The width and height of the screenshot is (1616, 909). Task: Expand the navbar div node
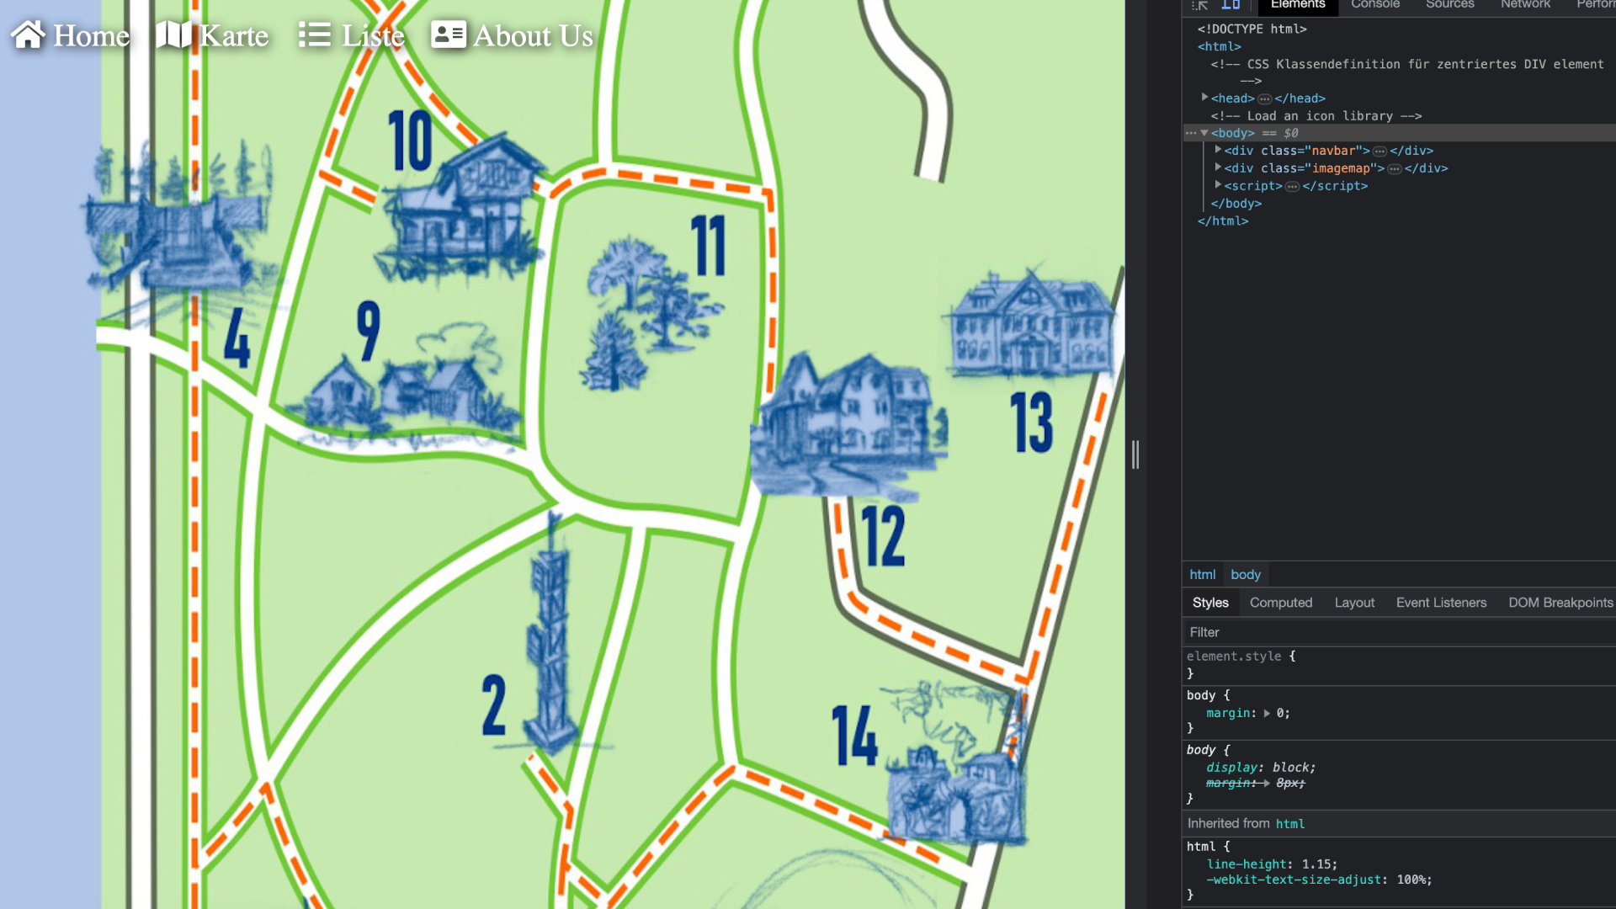pos(1218,150)
